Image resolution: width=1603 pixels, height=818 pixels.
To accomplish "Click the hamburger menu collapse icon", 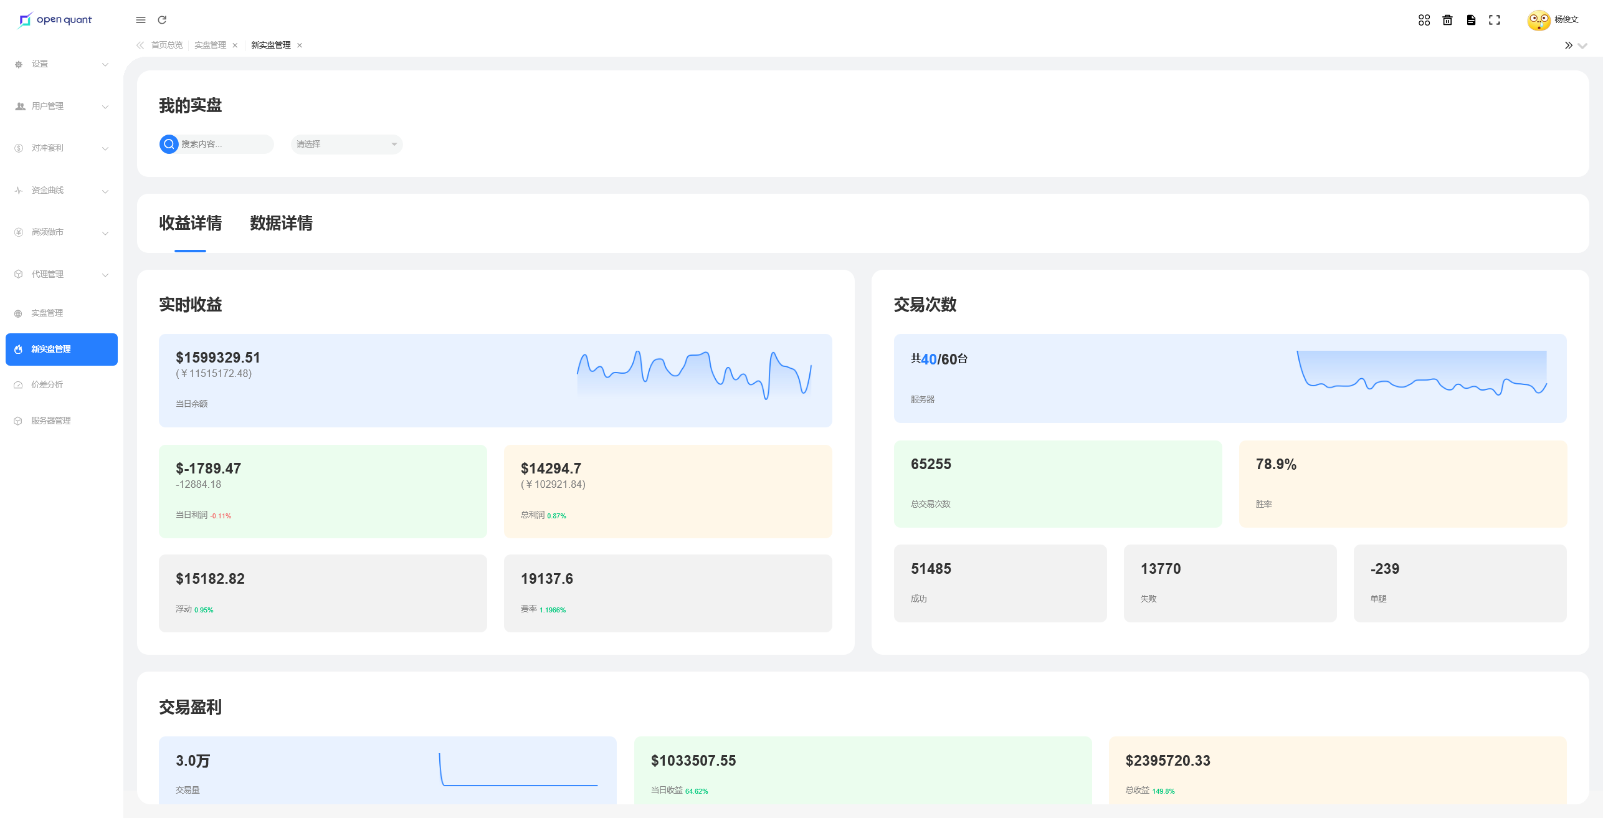I will tap(141, 20).
